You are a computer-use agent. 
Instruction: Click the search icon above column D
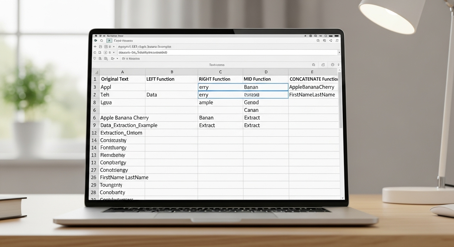(x=313, y=65)
